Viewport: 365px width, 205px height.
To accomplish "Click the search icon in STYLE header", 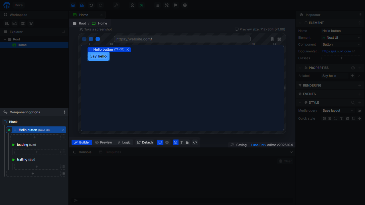I will pos(353,102).
